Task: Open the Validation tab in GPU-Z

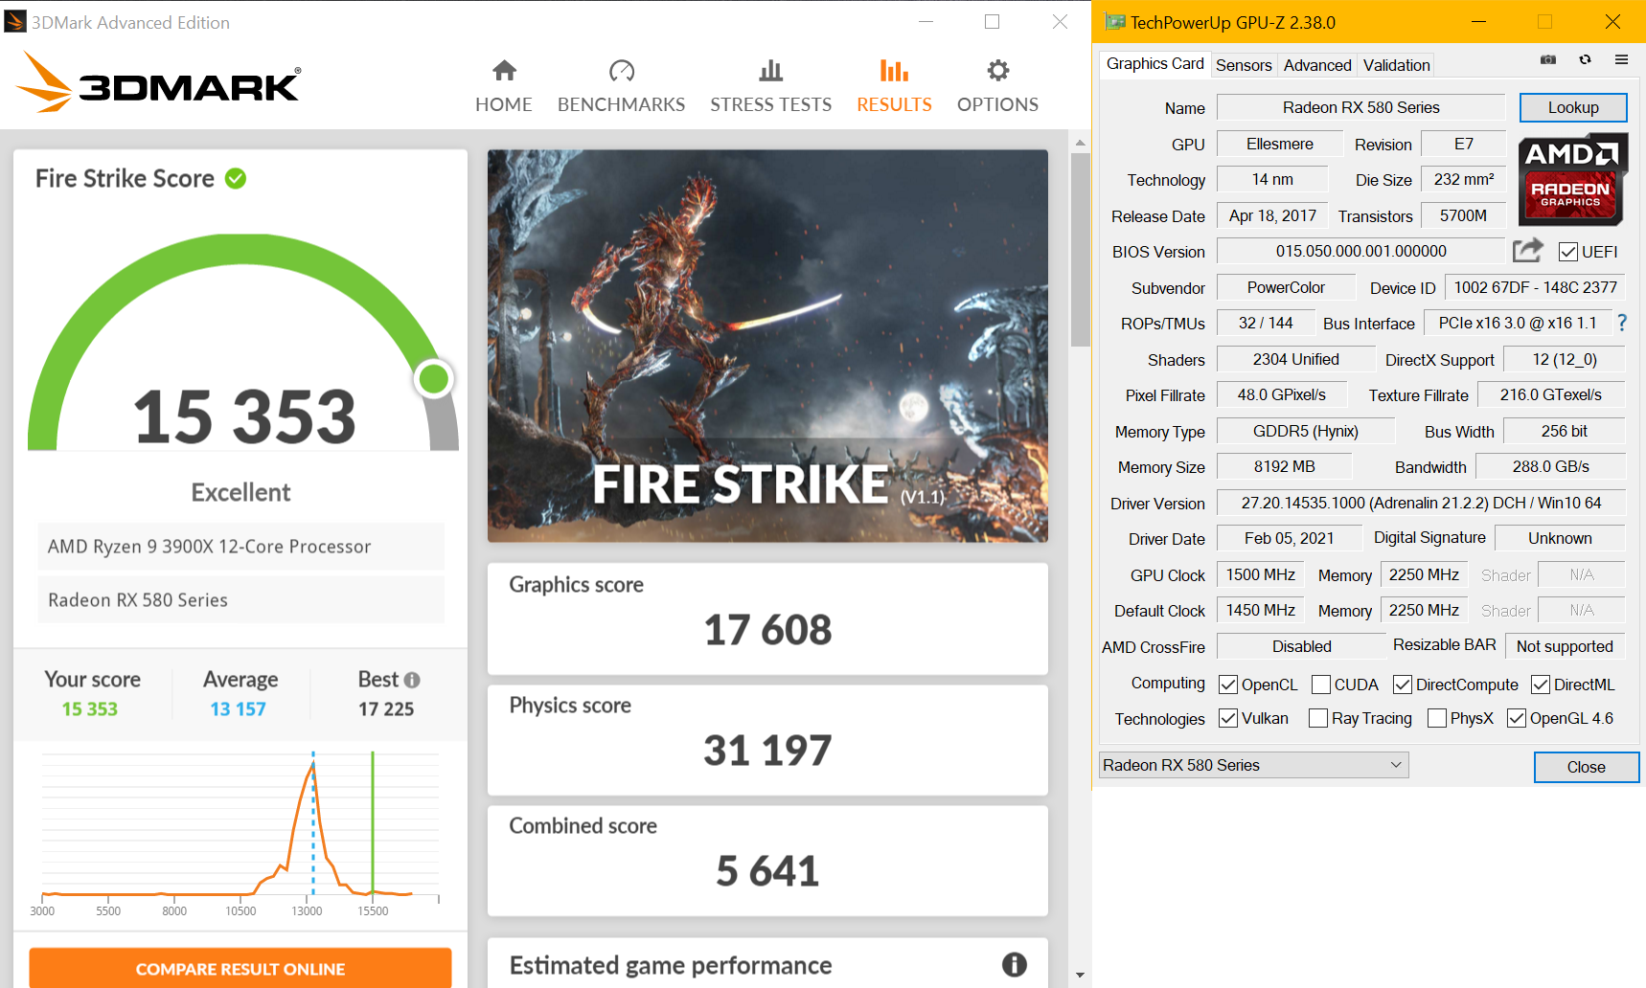Action: point(1397,65)
